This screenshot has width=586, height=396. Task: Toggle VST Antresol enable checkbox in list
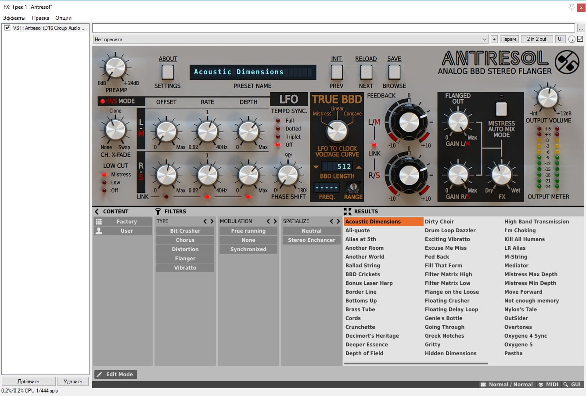tap(7, 28)
